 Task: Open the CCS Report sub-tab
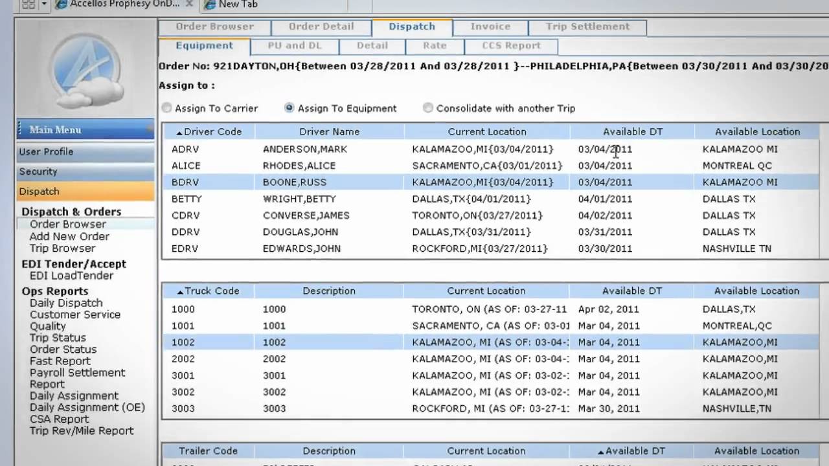coord(511,46)
